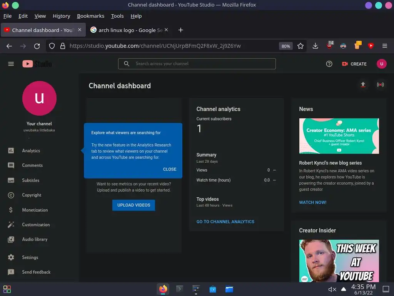Open the Bookmarks menu
Screen dimensions: 394x296
tap(90, 16)
